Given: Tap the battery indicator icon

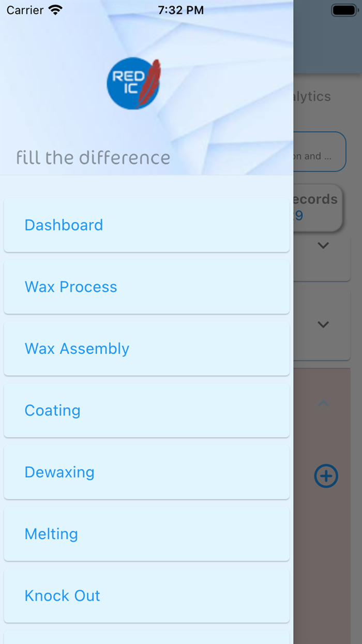Looking at the screenshot, I should (x=343, y=10).
